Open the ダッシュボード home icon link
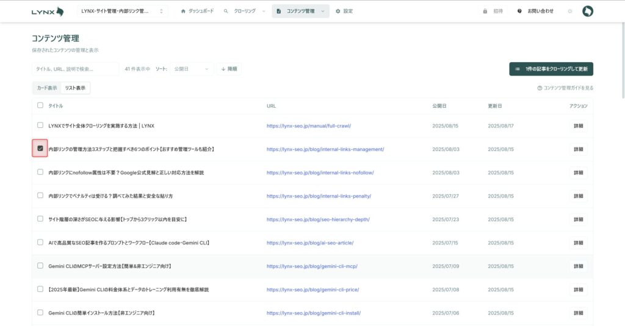This screenshot has width=625, height=326. (x=183, y=11)
